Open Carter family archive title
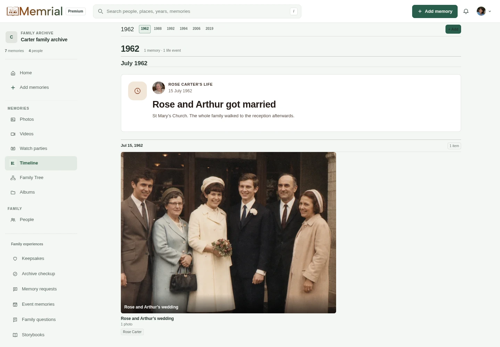 click(44, 40)
